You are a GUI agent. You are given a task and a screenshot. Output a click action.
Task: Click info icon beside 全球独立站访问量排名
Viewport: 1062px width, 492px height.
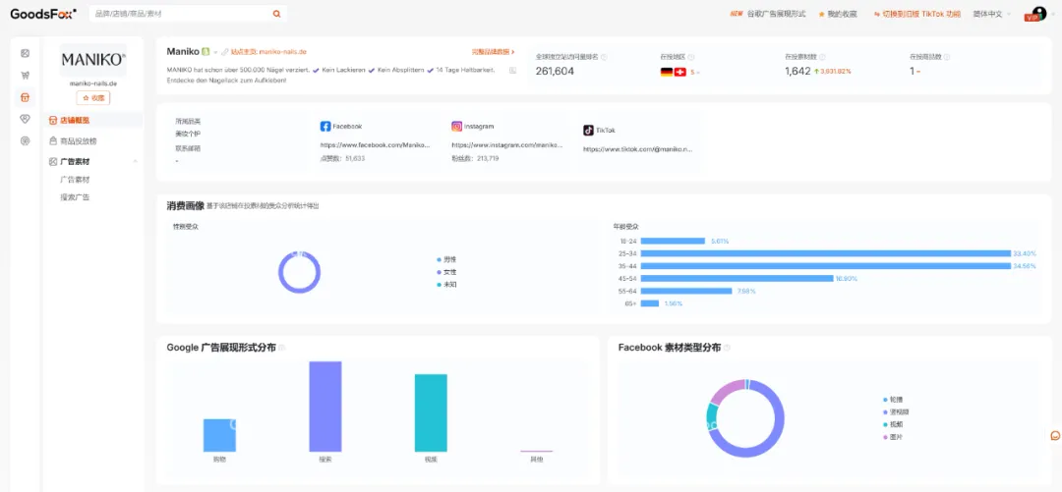click(x=604, y=58)
